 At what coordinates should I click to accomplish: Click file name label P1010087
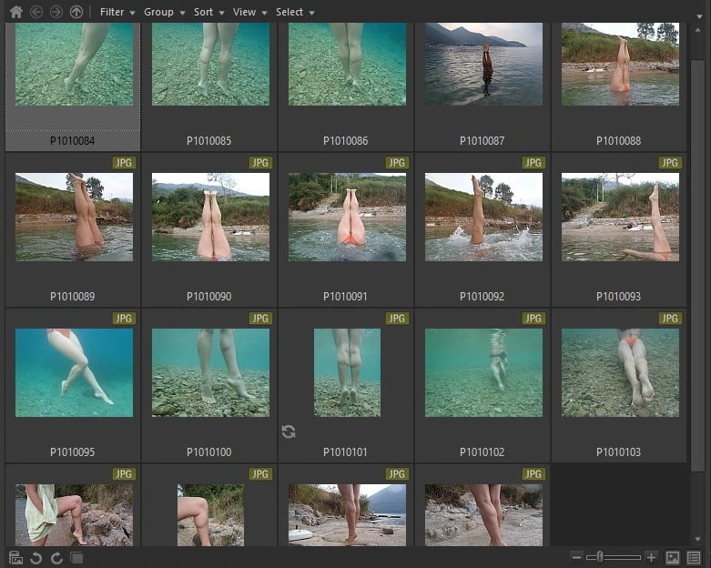[482, 141]
